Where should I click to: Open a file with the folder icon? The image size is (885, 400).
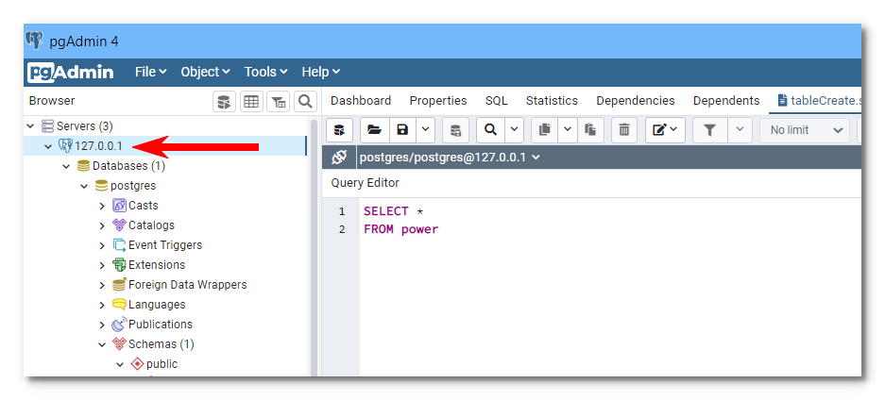pyautogui.click(x=374, y=130)
